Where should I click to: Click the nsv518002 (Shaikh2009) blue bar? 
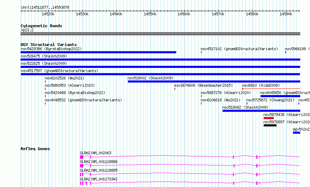[214, 81]
